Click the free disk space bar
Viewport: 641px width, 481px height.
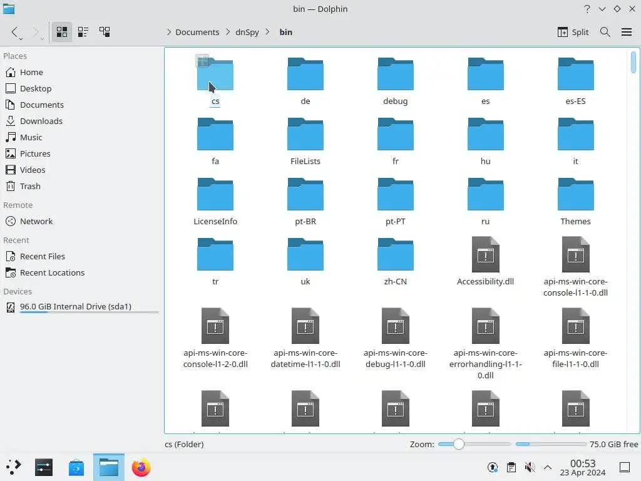551,444
